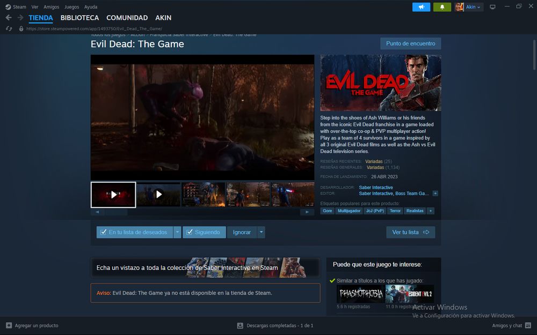This screenshot has height=335, width=537.
Task: Expand the Akin account dropdown
Action: click(478, 7)
